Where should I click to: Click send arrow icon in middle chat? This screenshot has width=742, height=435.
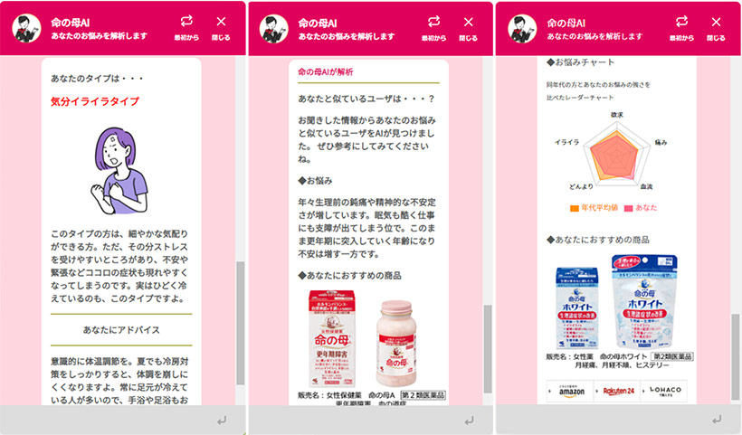(x=469, y=421)
